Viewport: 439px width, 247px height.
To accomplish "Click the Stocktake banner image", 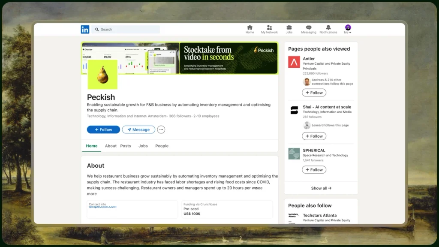I will coord(229,58).
